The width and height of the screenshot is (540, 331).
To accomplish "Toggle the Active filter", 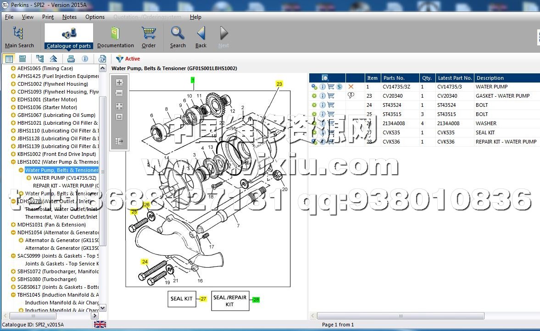I will [x=128, y=59].
